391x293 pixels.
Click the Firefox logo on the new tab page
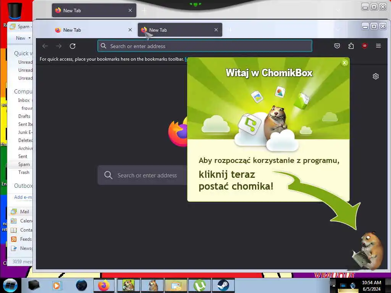(178, 132)
